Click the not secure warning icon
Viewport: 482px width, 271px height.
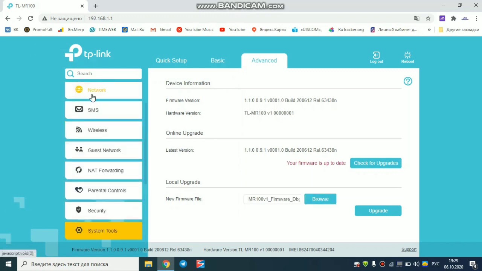click(x=45, y=18)
